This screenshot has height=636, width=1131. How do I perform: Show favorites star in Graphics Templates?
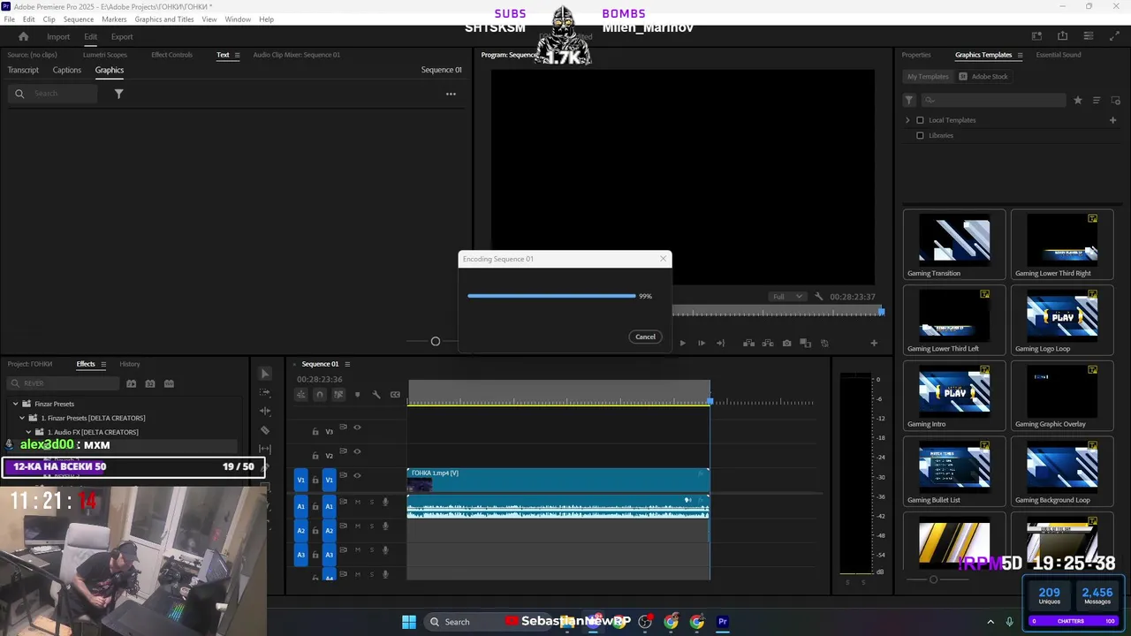pyautogui.click(x=1078, y=100)
